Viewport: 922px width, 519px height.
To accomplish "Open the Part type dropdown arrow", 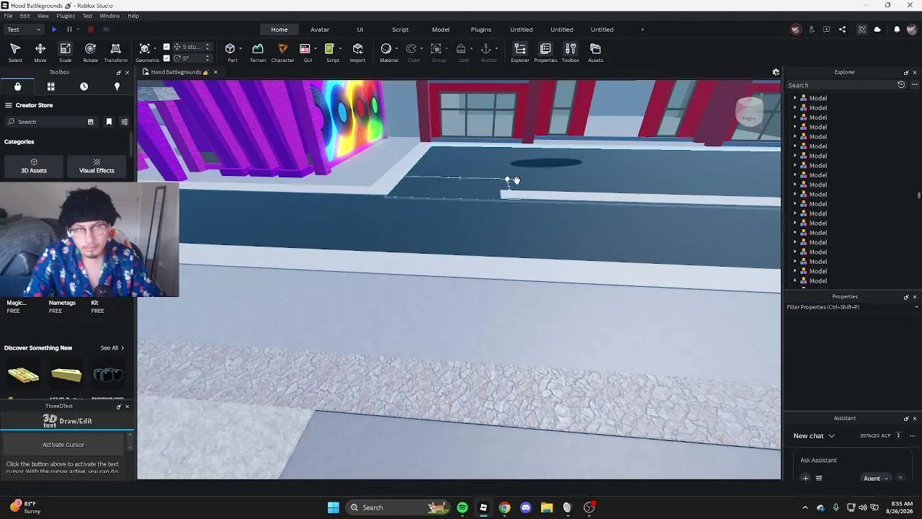I will (241, 48).
